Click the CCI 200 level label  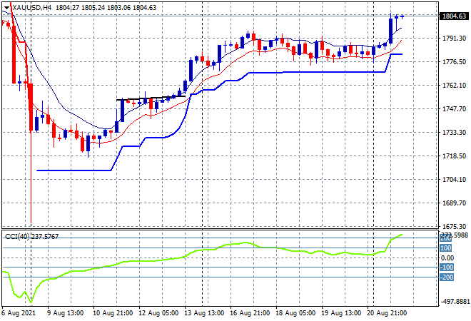tap(446, 238)
